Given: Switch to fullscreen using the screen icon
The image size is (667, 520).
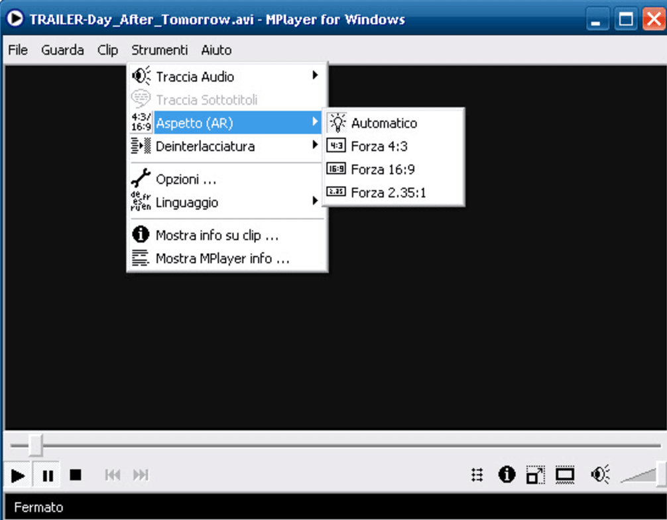Looking at the screenshot, I should tap(565, 475).
